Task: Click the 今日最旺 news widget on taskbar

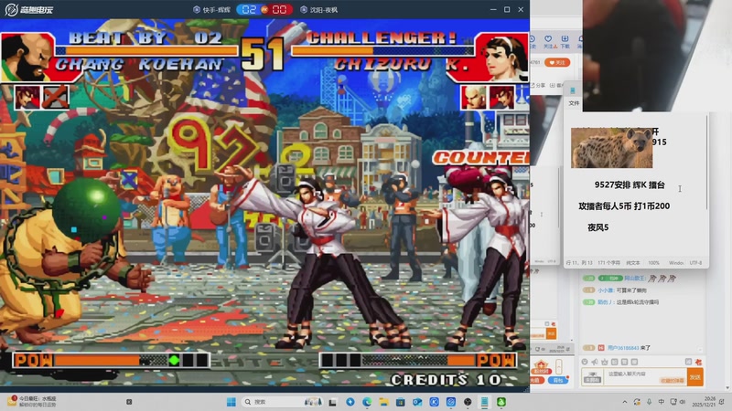Action: click(x=33, y=402)
